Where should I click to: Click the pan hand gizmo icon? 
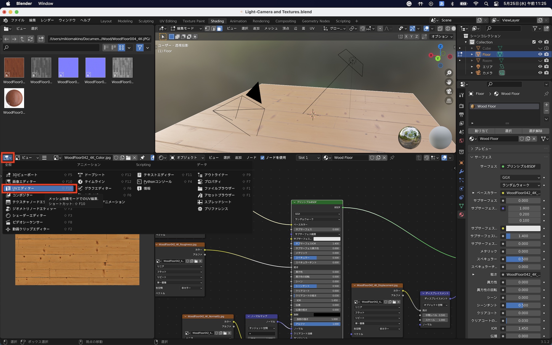[x=449, y=82]
